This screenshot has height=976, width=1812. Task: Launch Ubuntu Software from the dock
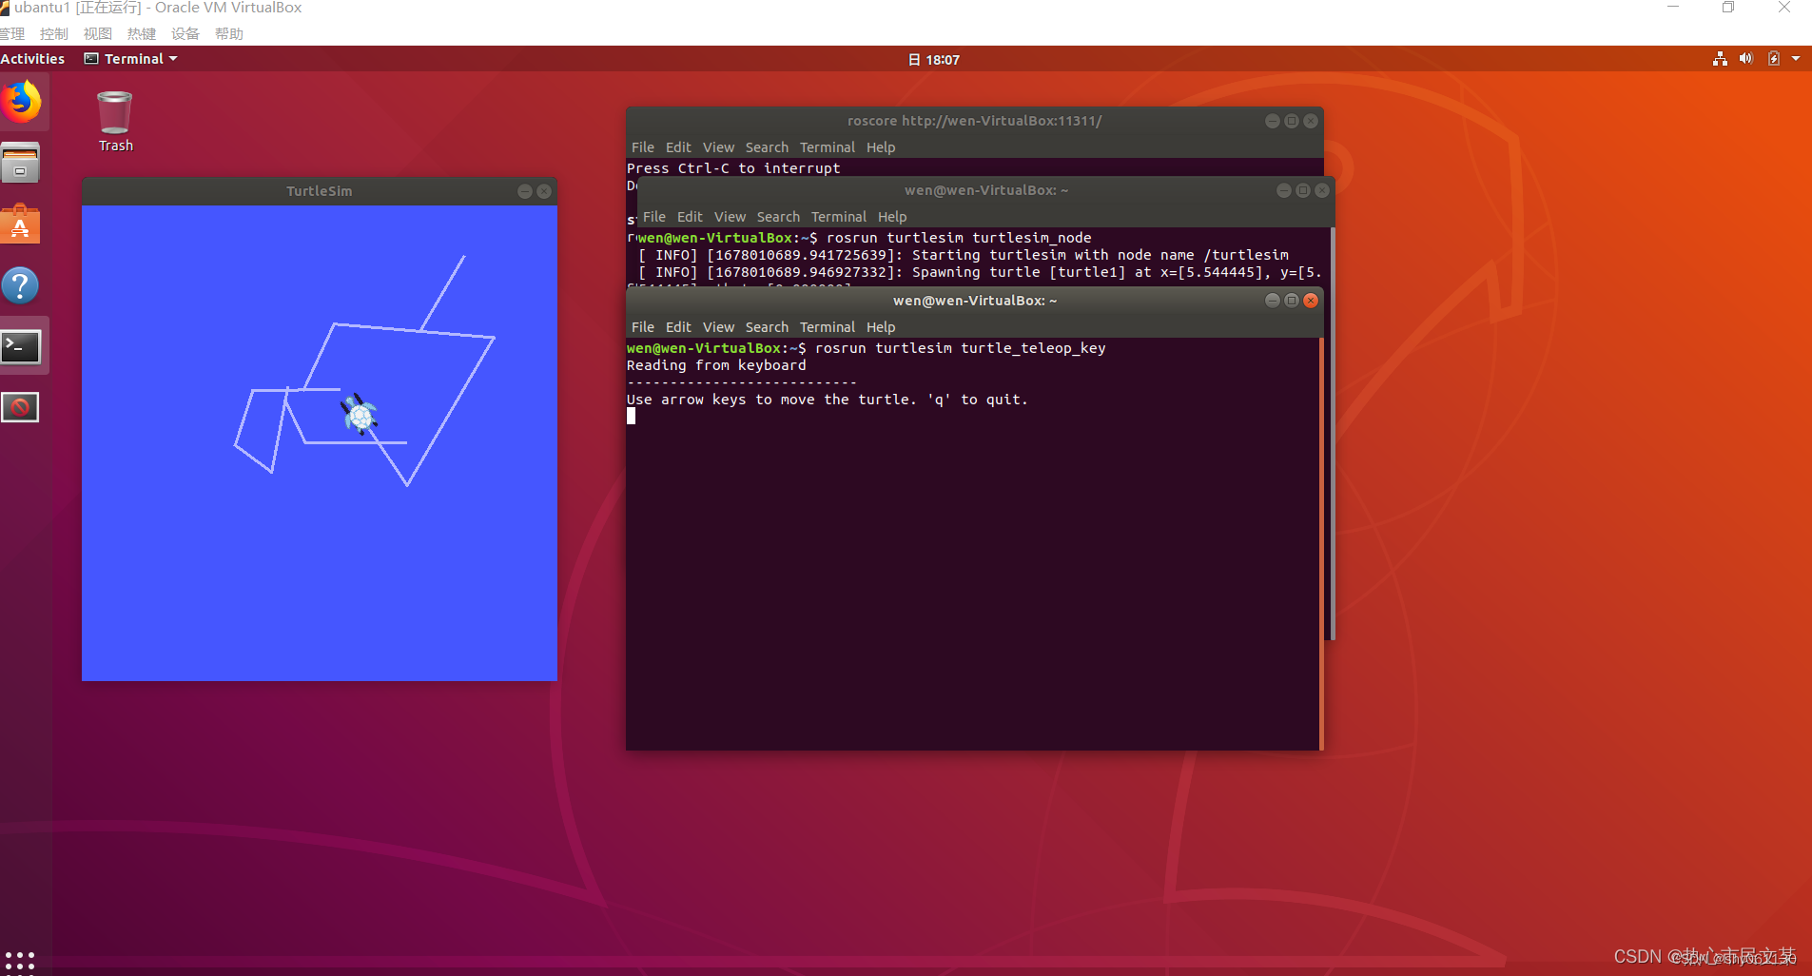coord(20,224)
